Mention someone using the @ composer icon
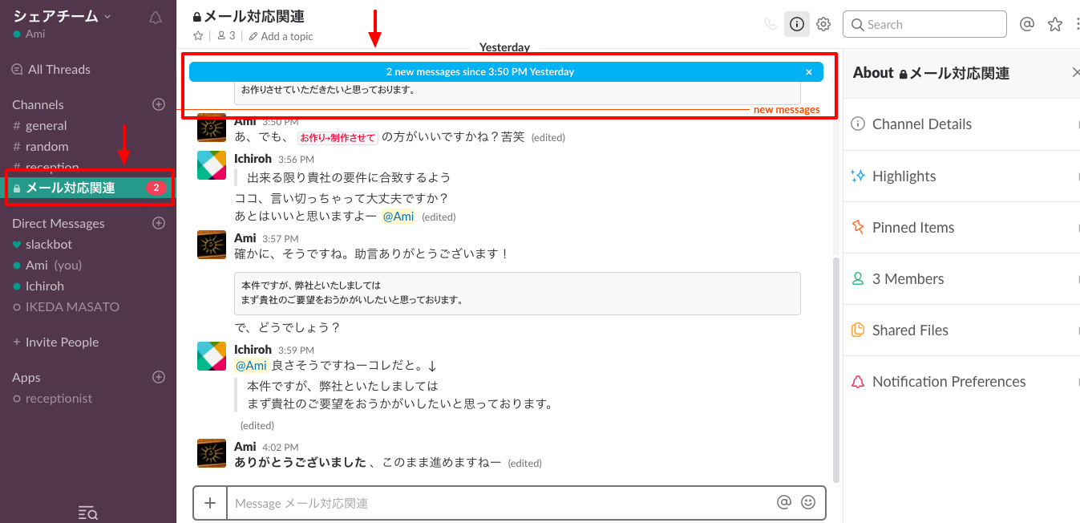The width and height of the screenshot is (1080, 523). coord(783,502)
